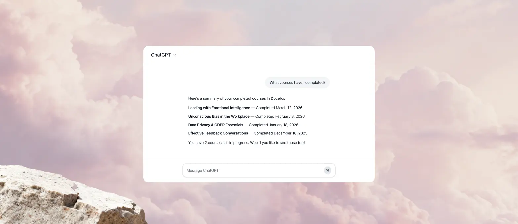
Task: Click empty header area right of ChatGPT
Action: (275, 55)
